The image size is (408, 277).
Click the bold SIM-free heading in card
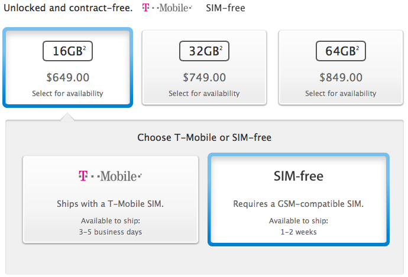[299, 176]
